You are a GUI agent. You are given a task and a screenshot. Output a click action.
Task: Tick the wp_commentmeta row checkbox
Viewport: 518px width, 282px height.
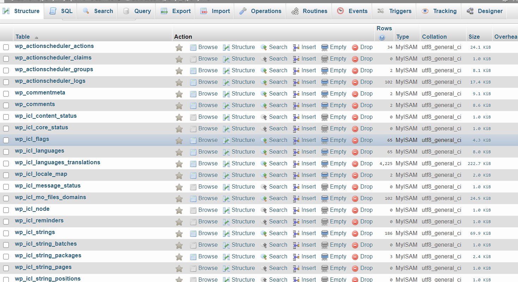(6, 94)
